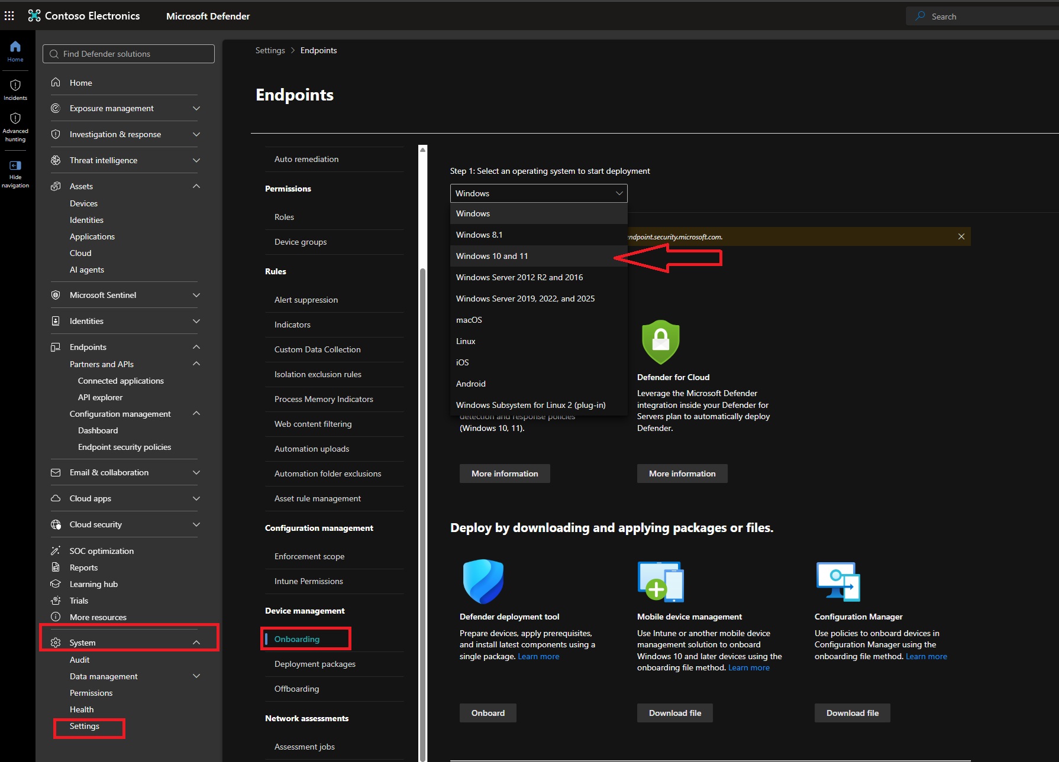The image size is (1059, 762).
Task: Click the Defender deployment tool icon
Action: [x=483, y=581]
